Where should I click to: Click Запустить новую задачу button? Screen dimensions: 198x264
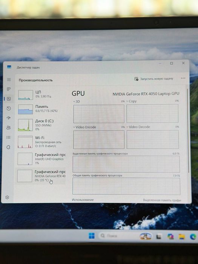[154, 78]
